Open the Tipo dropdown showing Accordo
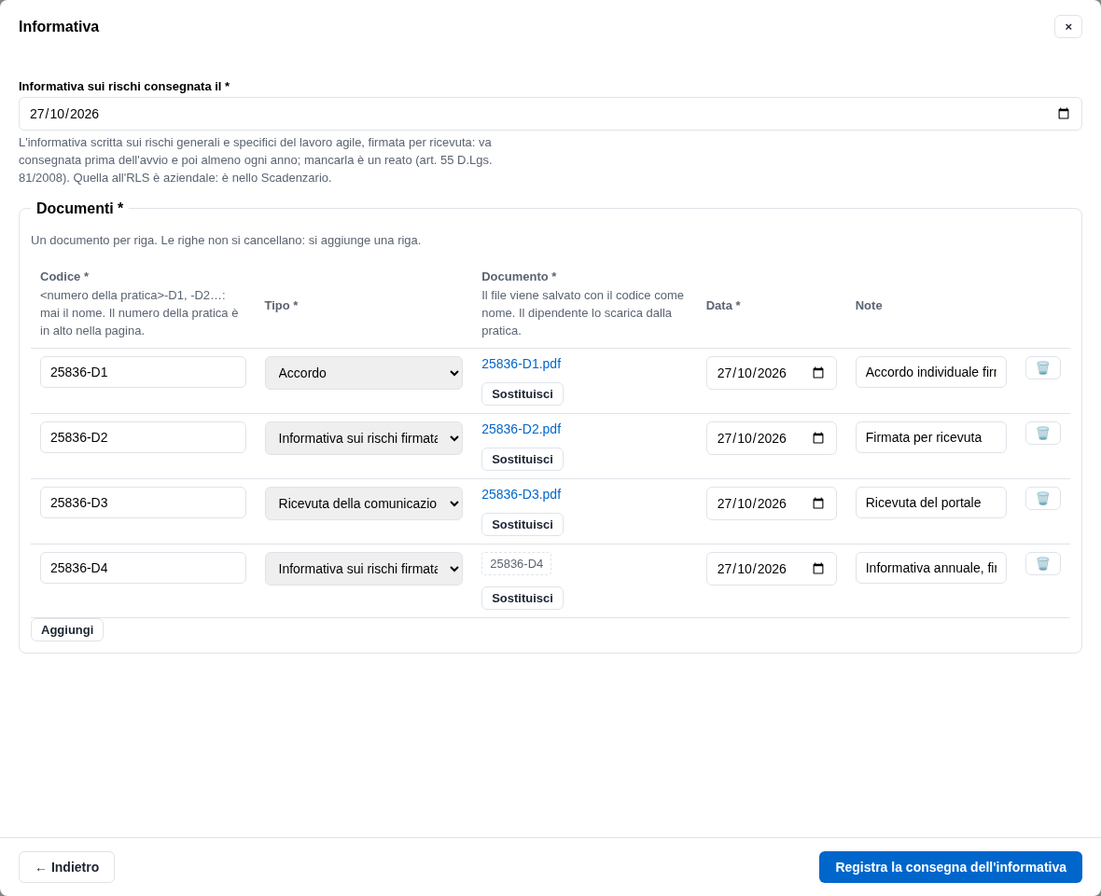Image resolution: width=1101 pixels, height=896 pixels. pyautogui.click(x=363, y=373)
